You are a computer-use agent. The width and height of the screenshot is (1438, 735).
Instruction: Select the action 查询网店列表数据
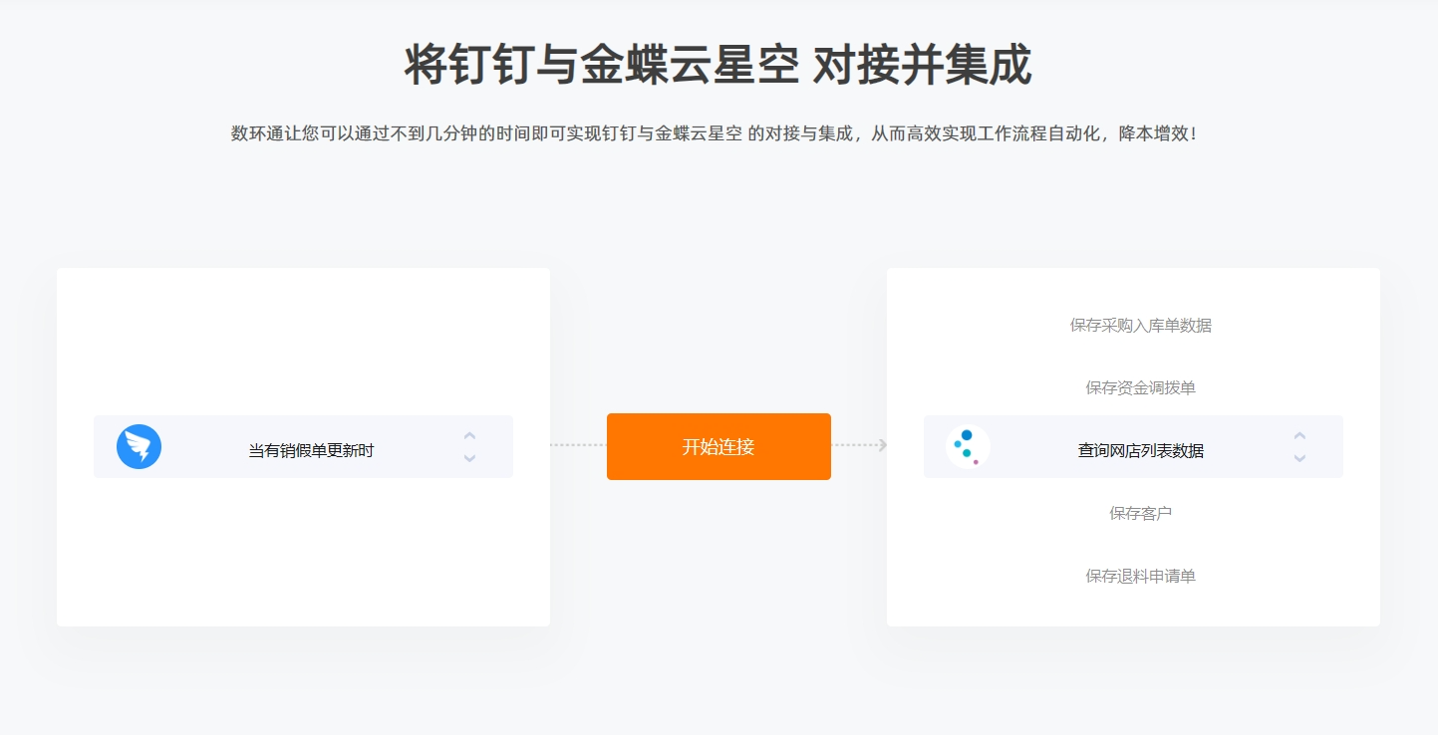(1141, 450)
